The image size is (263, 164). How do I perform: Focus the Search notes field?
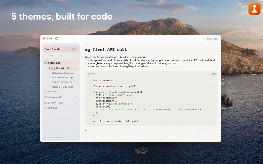click(61, 55)
